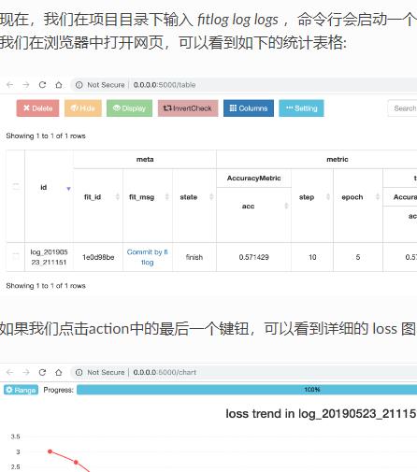Click home icon in chart browser

tap(59, 372)
